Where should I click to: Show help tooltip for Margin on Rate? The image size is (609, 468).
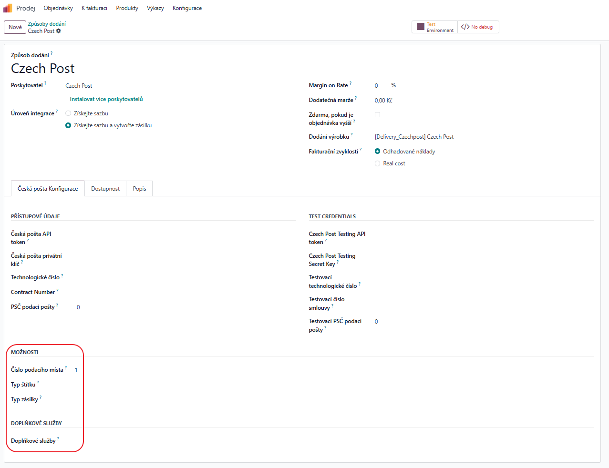pos(351,83)
